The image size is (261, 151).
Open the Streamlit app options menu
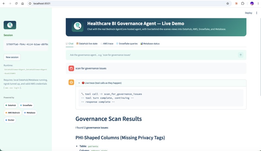pyautogui.click(x=256, y=13)
